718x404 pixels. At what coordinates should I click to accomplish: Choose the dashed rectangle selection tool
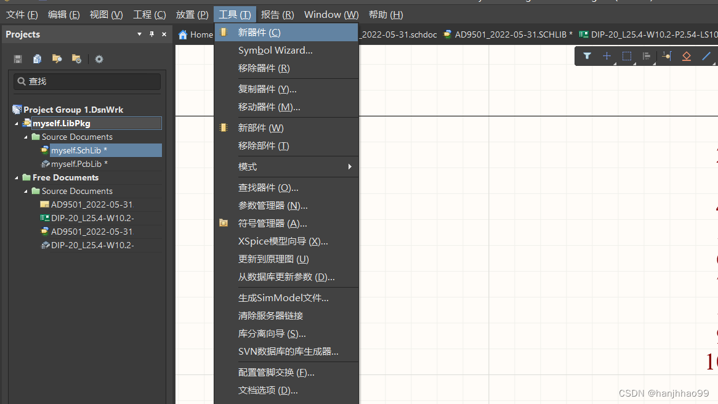click(627, 56)
